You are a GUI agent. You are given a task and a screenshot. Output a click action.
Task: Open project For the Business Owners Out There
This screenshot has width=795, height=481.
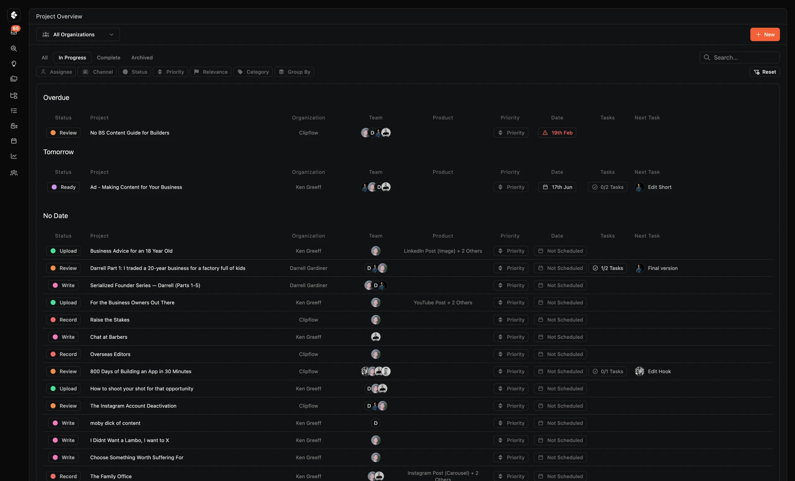(132, 302)
